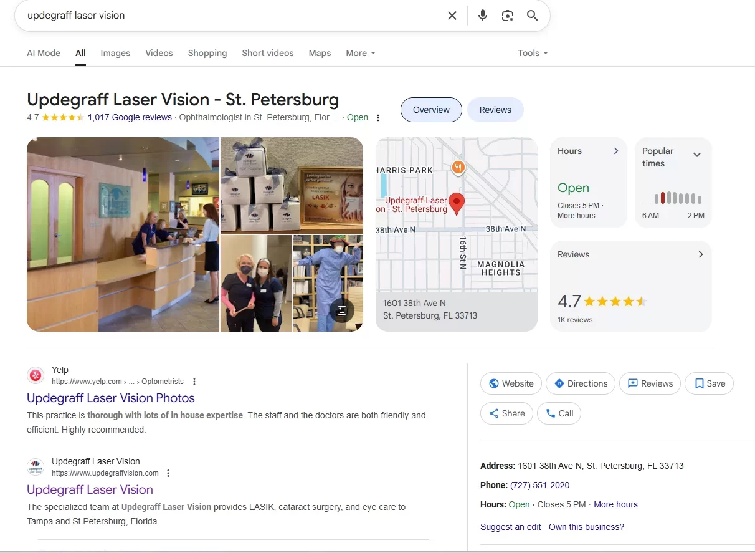
Task: Open search by image camera icon
Action: point(508,16)
